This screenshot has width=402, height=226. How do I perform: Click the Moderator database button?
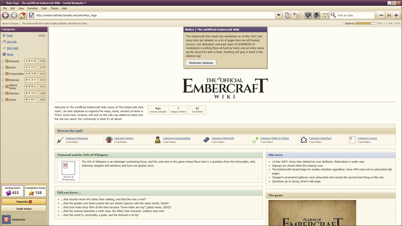tap(201, 63)
